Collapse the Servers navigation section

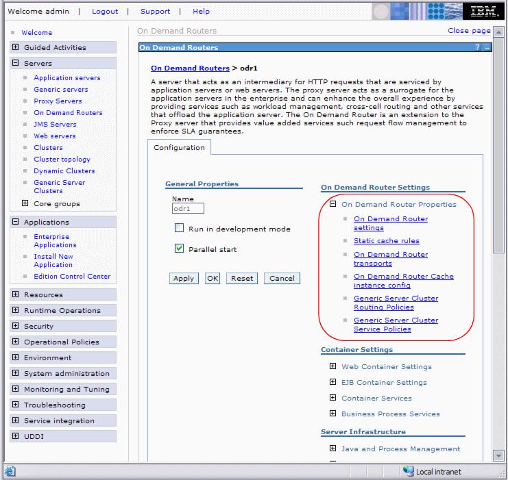pos(15,63)
